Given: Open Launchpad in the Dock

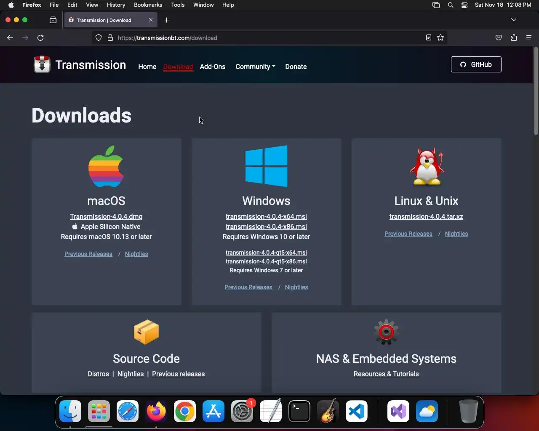Looking at the screenshot, I should pos(99,411).
